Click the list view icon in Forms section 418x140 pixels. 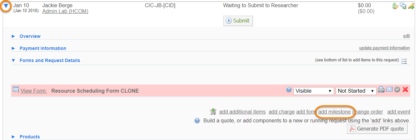404,61
